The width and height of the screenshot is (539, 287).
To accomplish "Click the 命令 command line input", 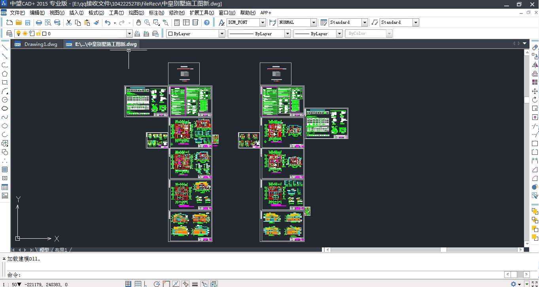I will coord(237,275).
